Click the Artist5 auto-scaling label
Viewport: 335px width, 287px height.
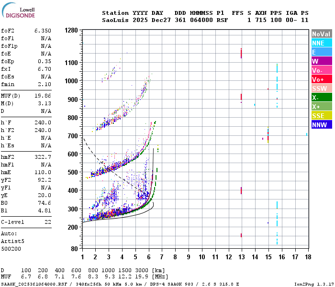[12, 241]
